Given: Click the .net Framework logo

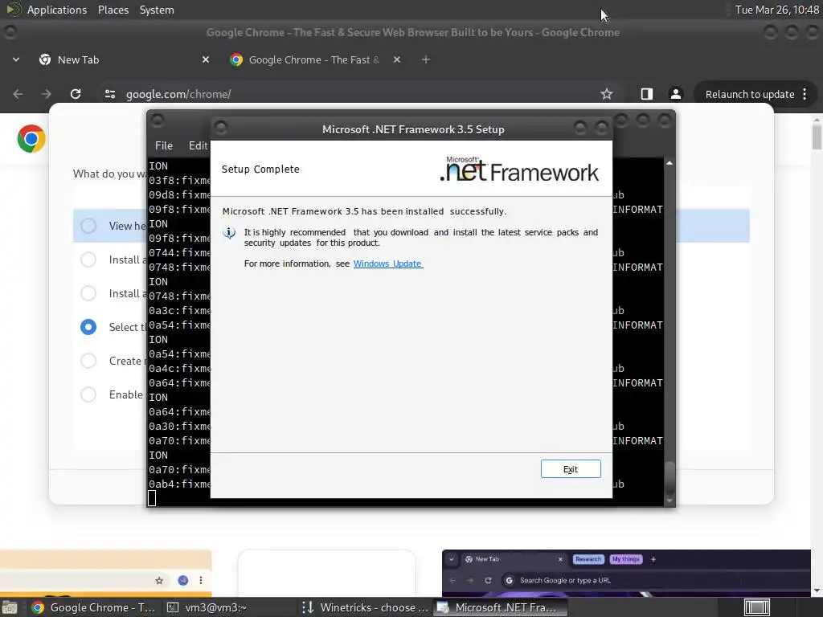Looking at the screenshot, I should click(x=519, y=169).
